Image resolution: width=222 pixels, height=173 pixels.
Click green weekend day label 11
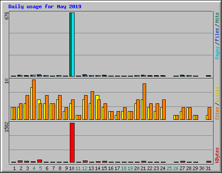coord(78,168)
